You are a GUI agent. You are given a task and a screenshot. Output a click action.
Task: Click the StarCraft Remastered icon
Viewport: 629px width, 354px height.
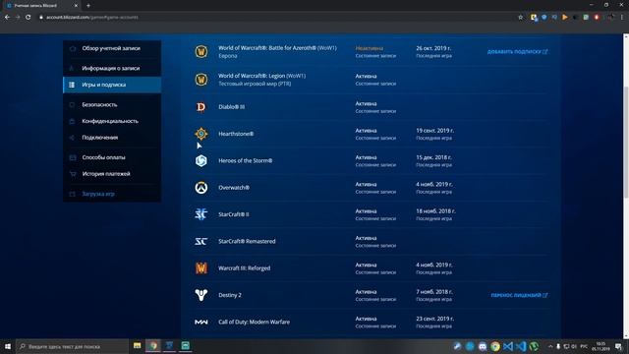click(200, 241)
